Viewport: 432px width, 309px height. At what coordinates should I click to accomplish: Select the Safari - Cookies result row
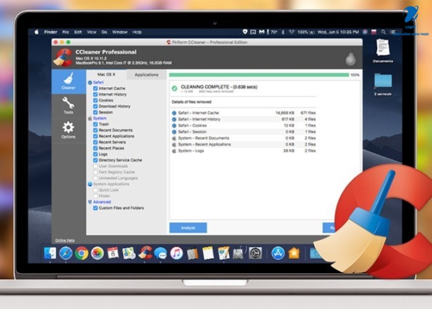(x=244, y=125)
